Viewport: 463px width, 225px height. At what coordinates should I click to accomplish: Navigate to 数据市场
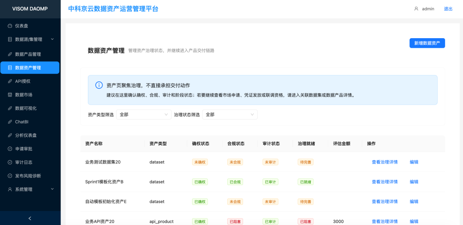click(x=30, y=95)
